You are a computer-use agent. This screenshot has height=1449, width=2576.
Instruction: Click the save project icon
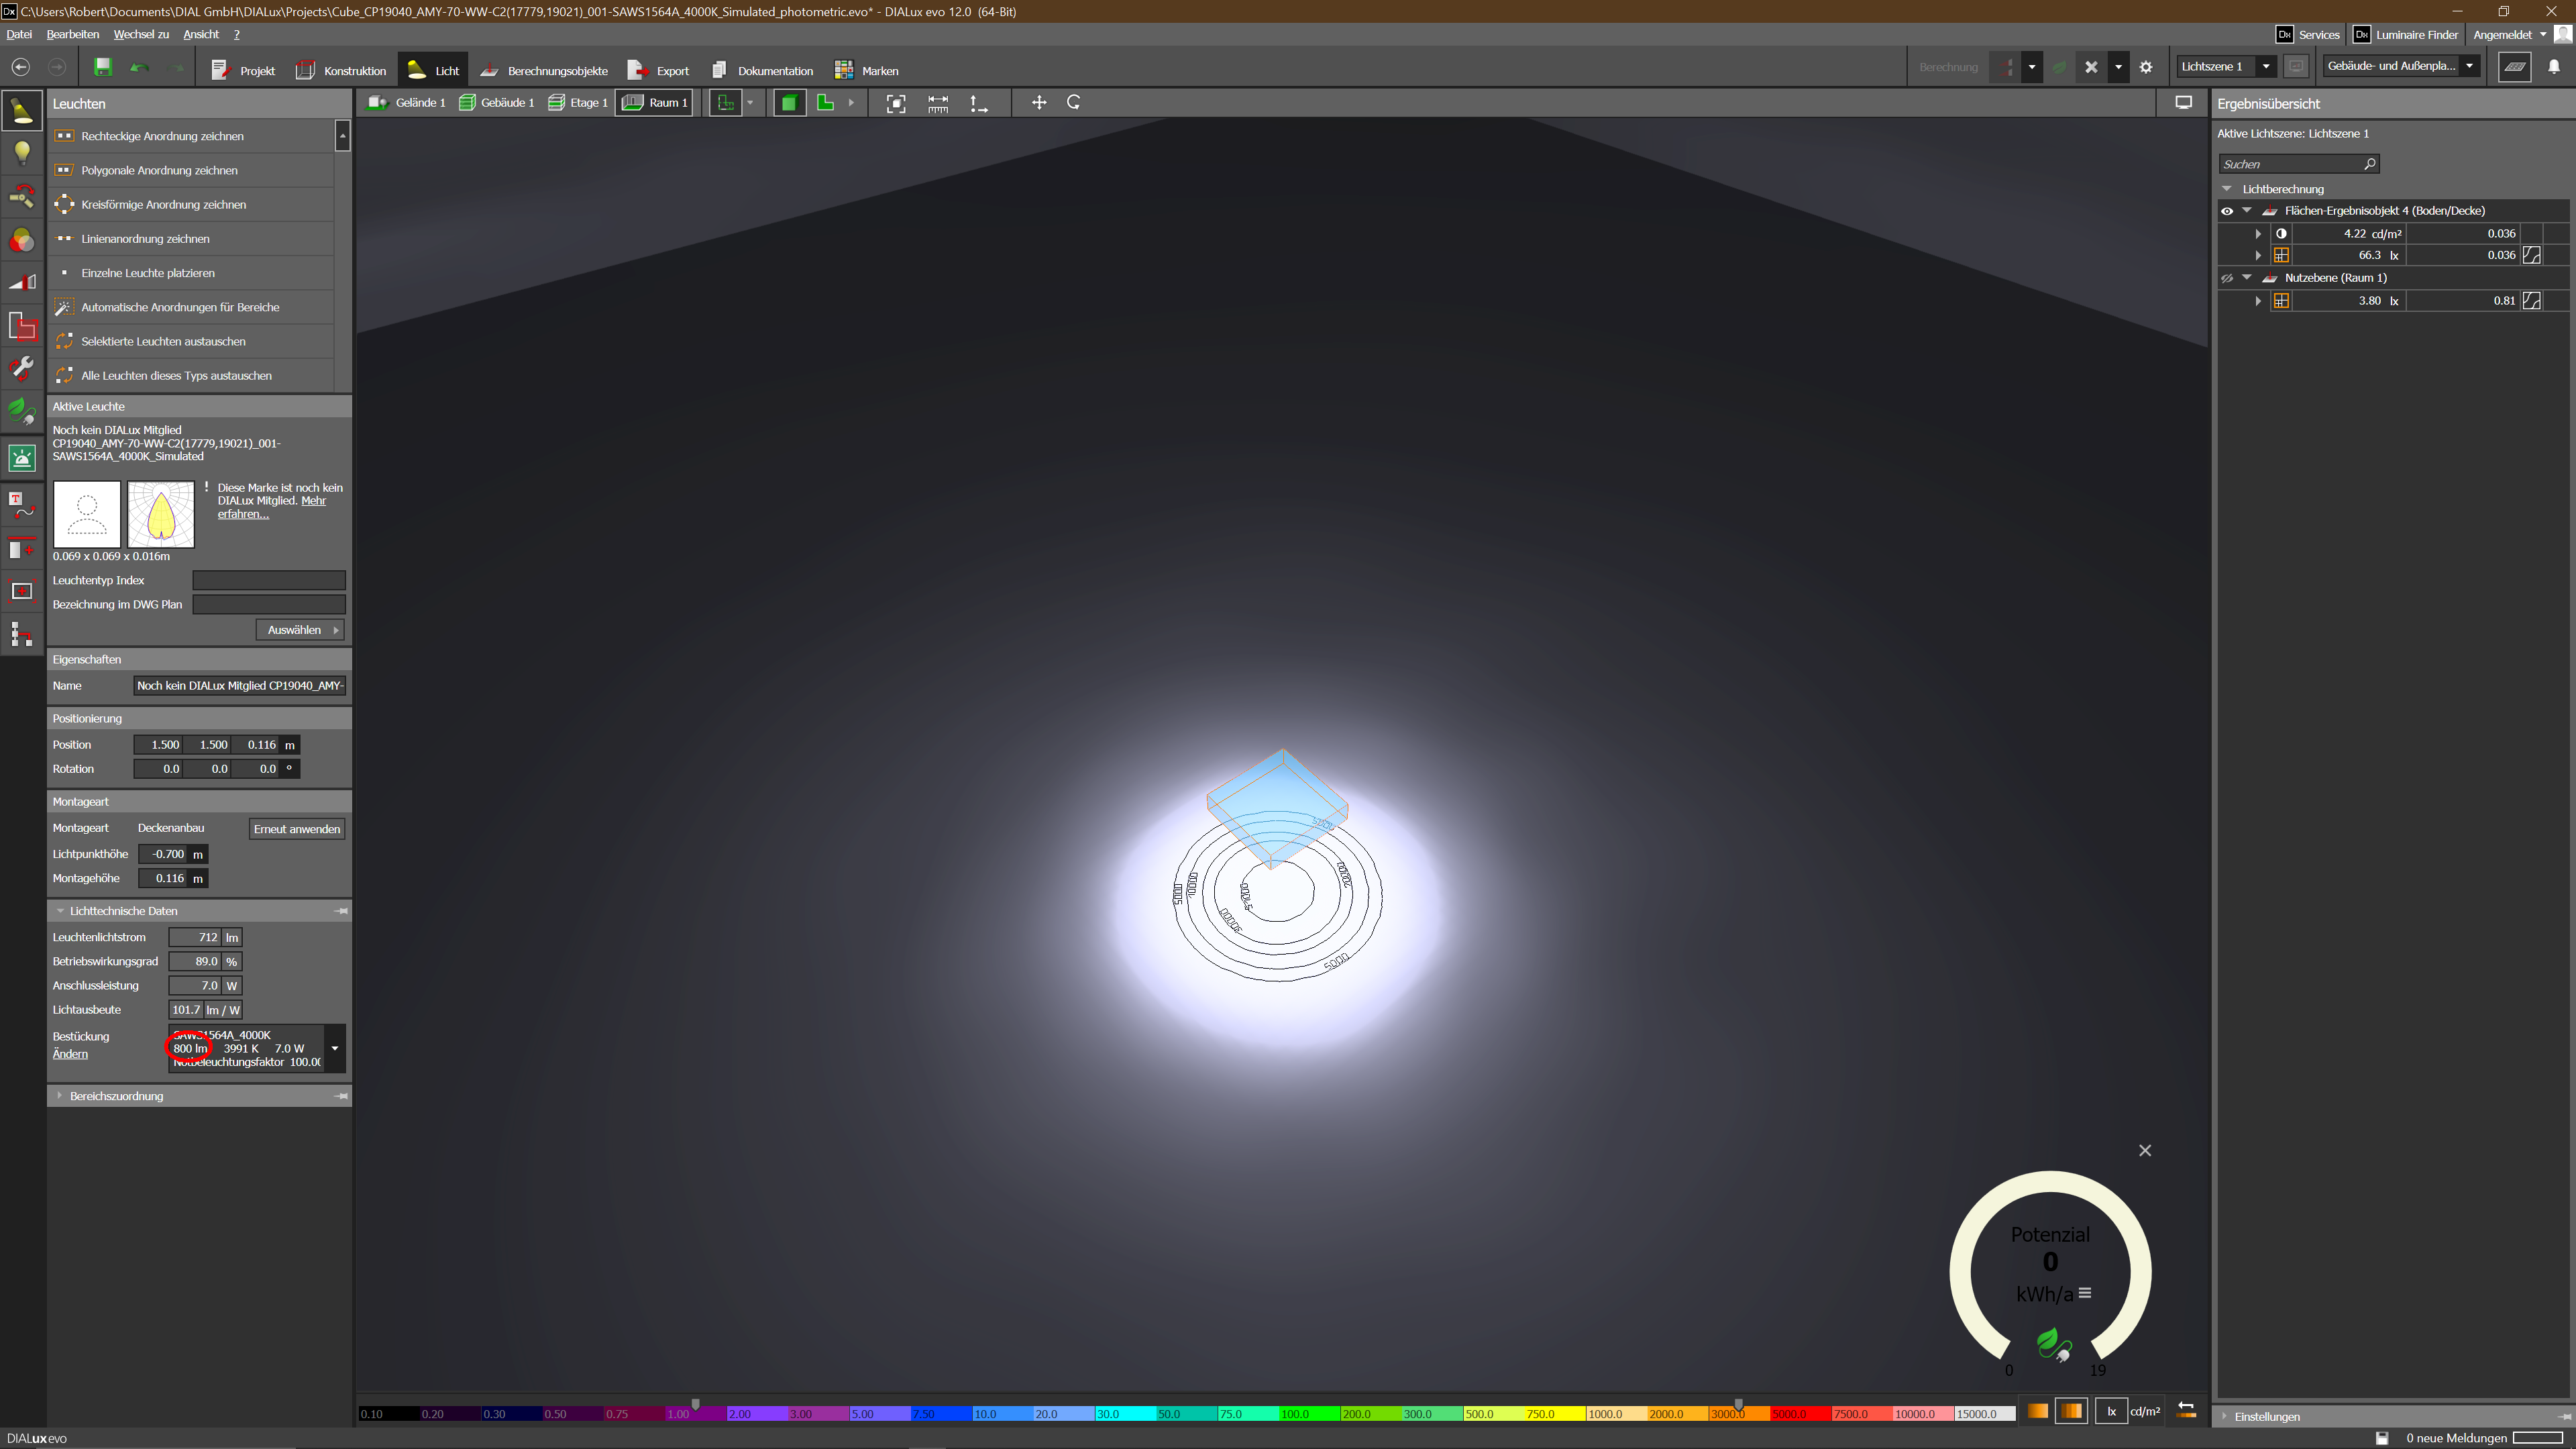102,67
